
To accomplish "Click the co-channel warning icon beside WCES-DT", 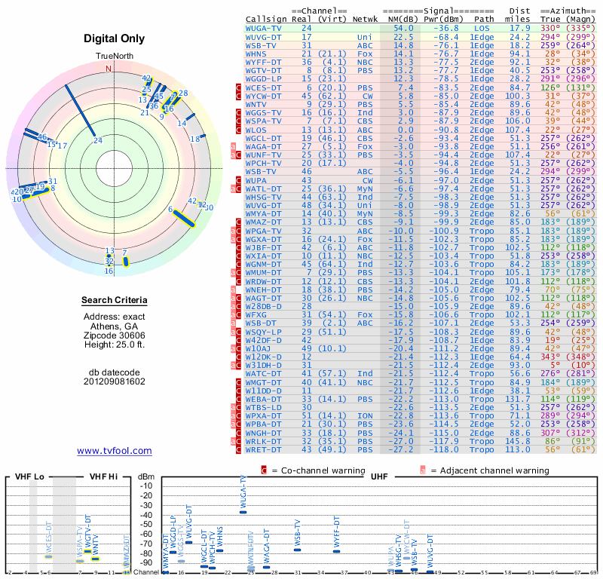I will tap(238, 88).
